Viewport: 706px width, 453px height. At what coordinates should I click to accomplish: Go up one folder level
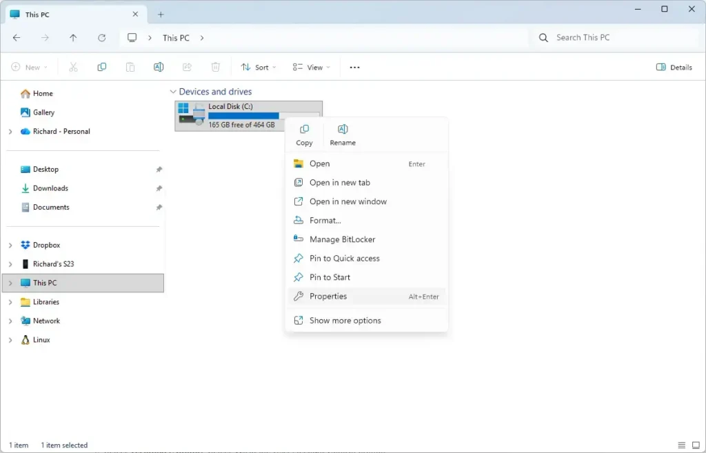pyautogui.click(x=73, y=38)
